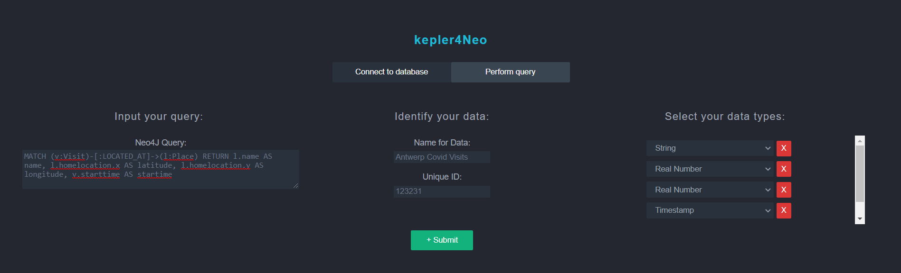Submit the query with + Submit
Image resolution: width=901 pixels, height=273 pixels.
[x=442, y=240]
